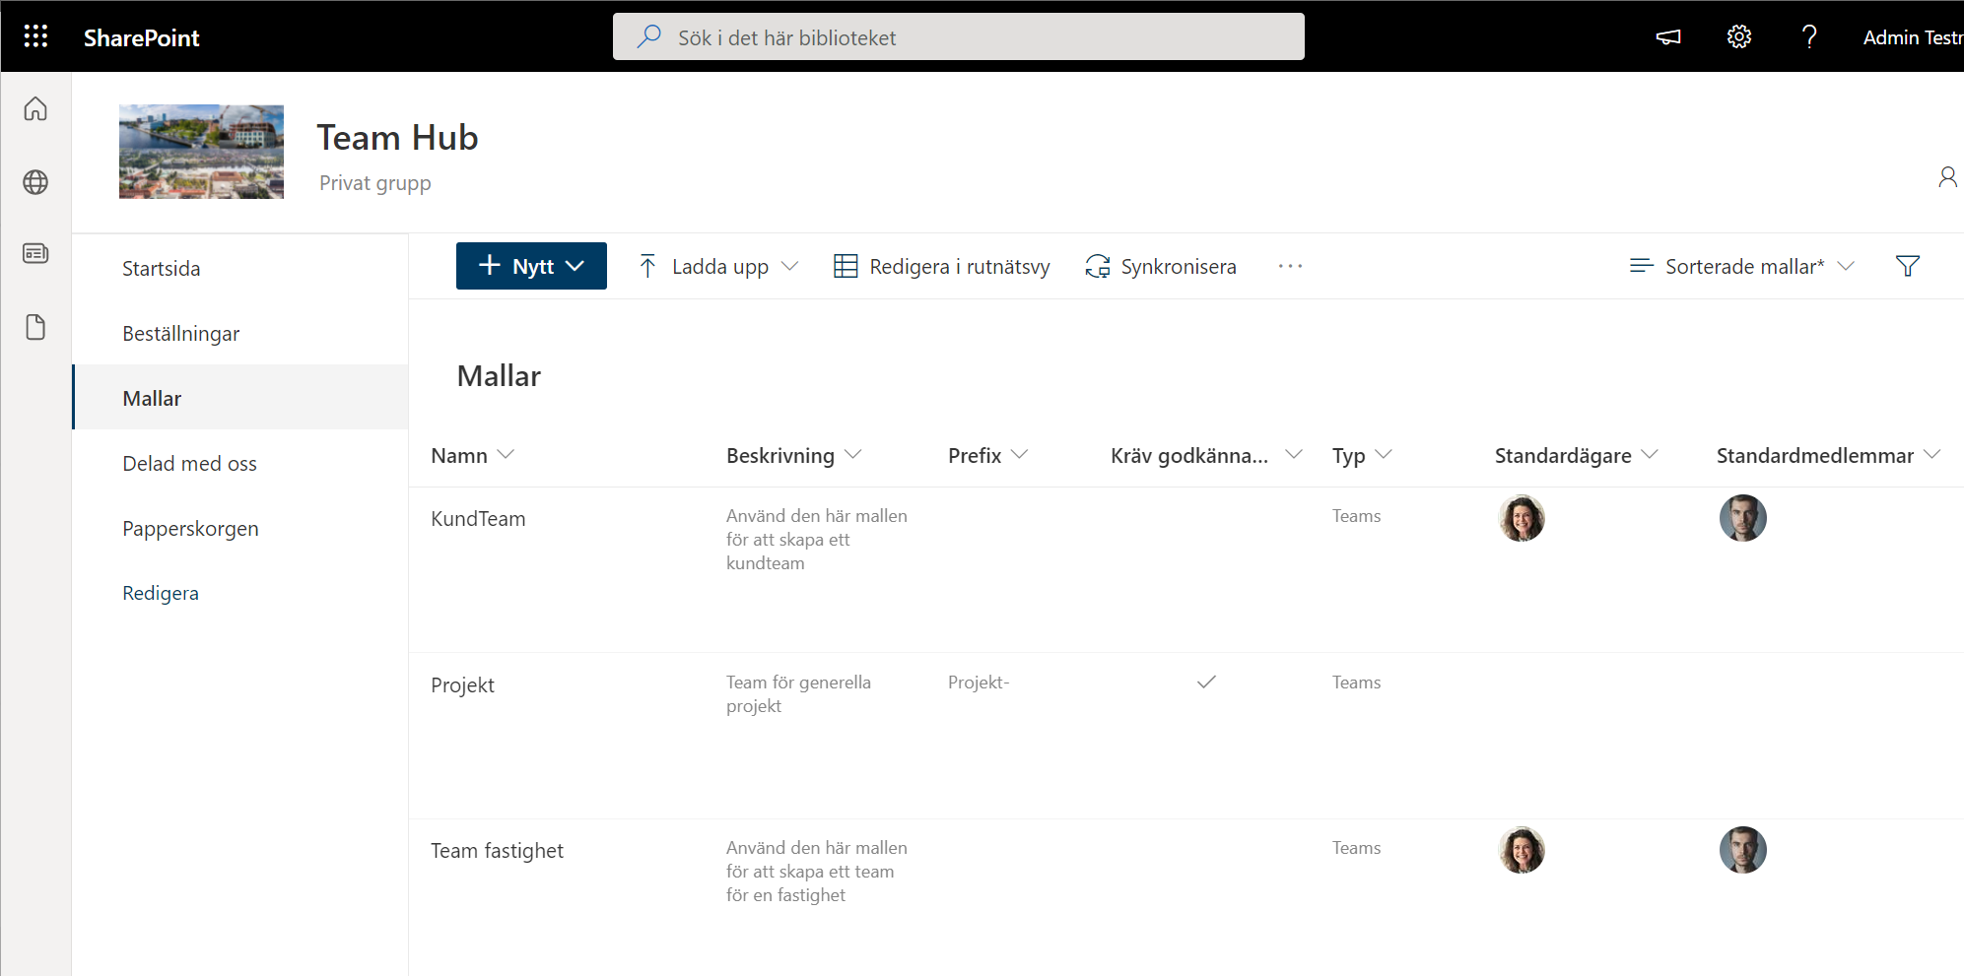Click the Synkronisera button
The width and height of the screenshot is (1964, 976).
click(1161, 266)
